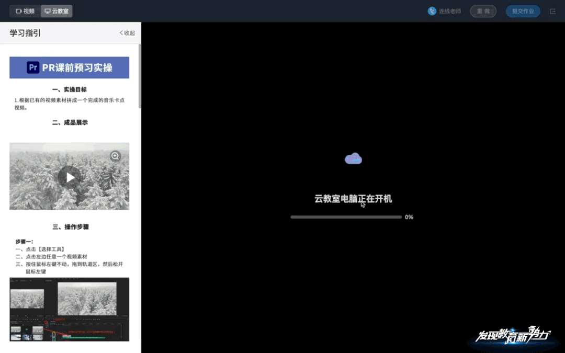This screenshot has width=565, height=353.
Task: Click the monitor icon on the 云教室 tab
Action: 47,10
